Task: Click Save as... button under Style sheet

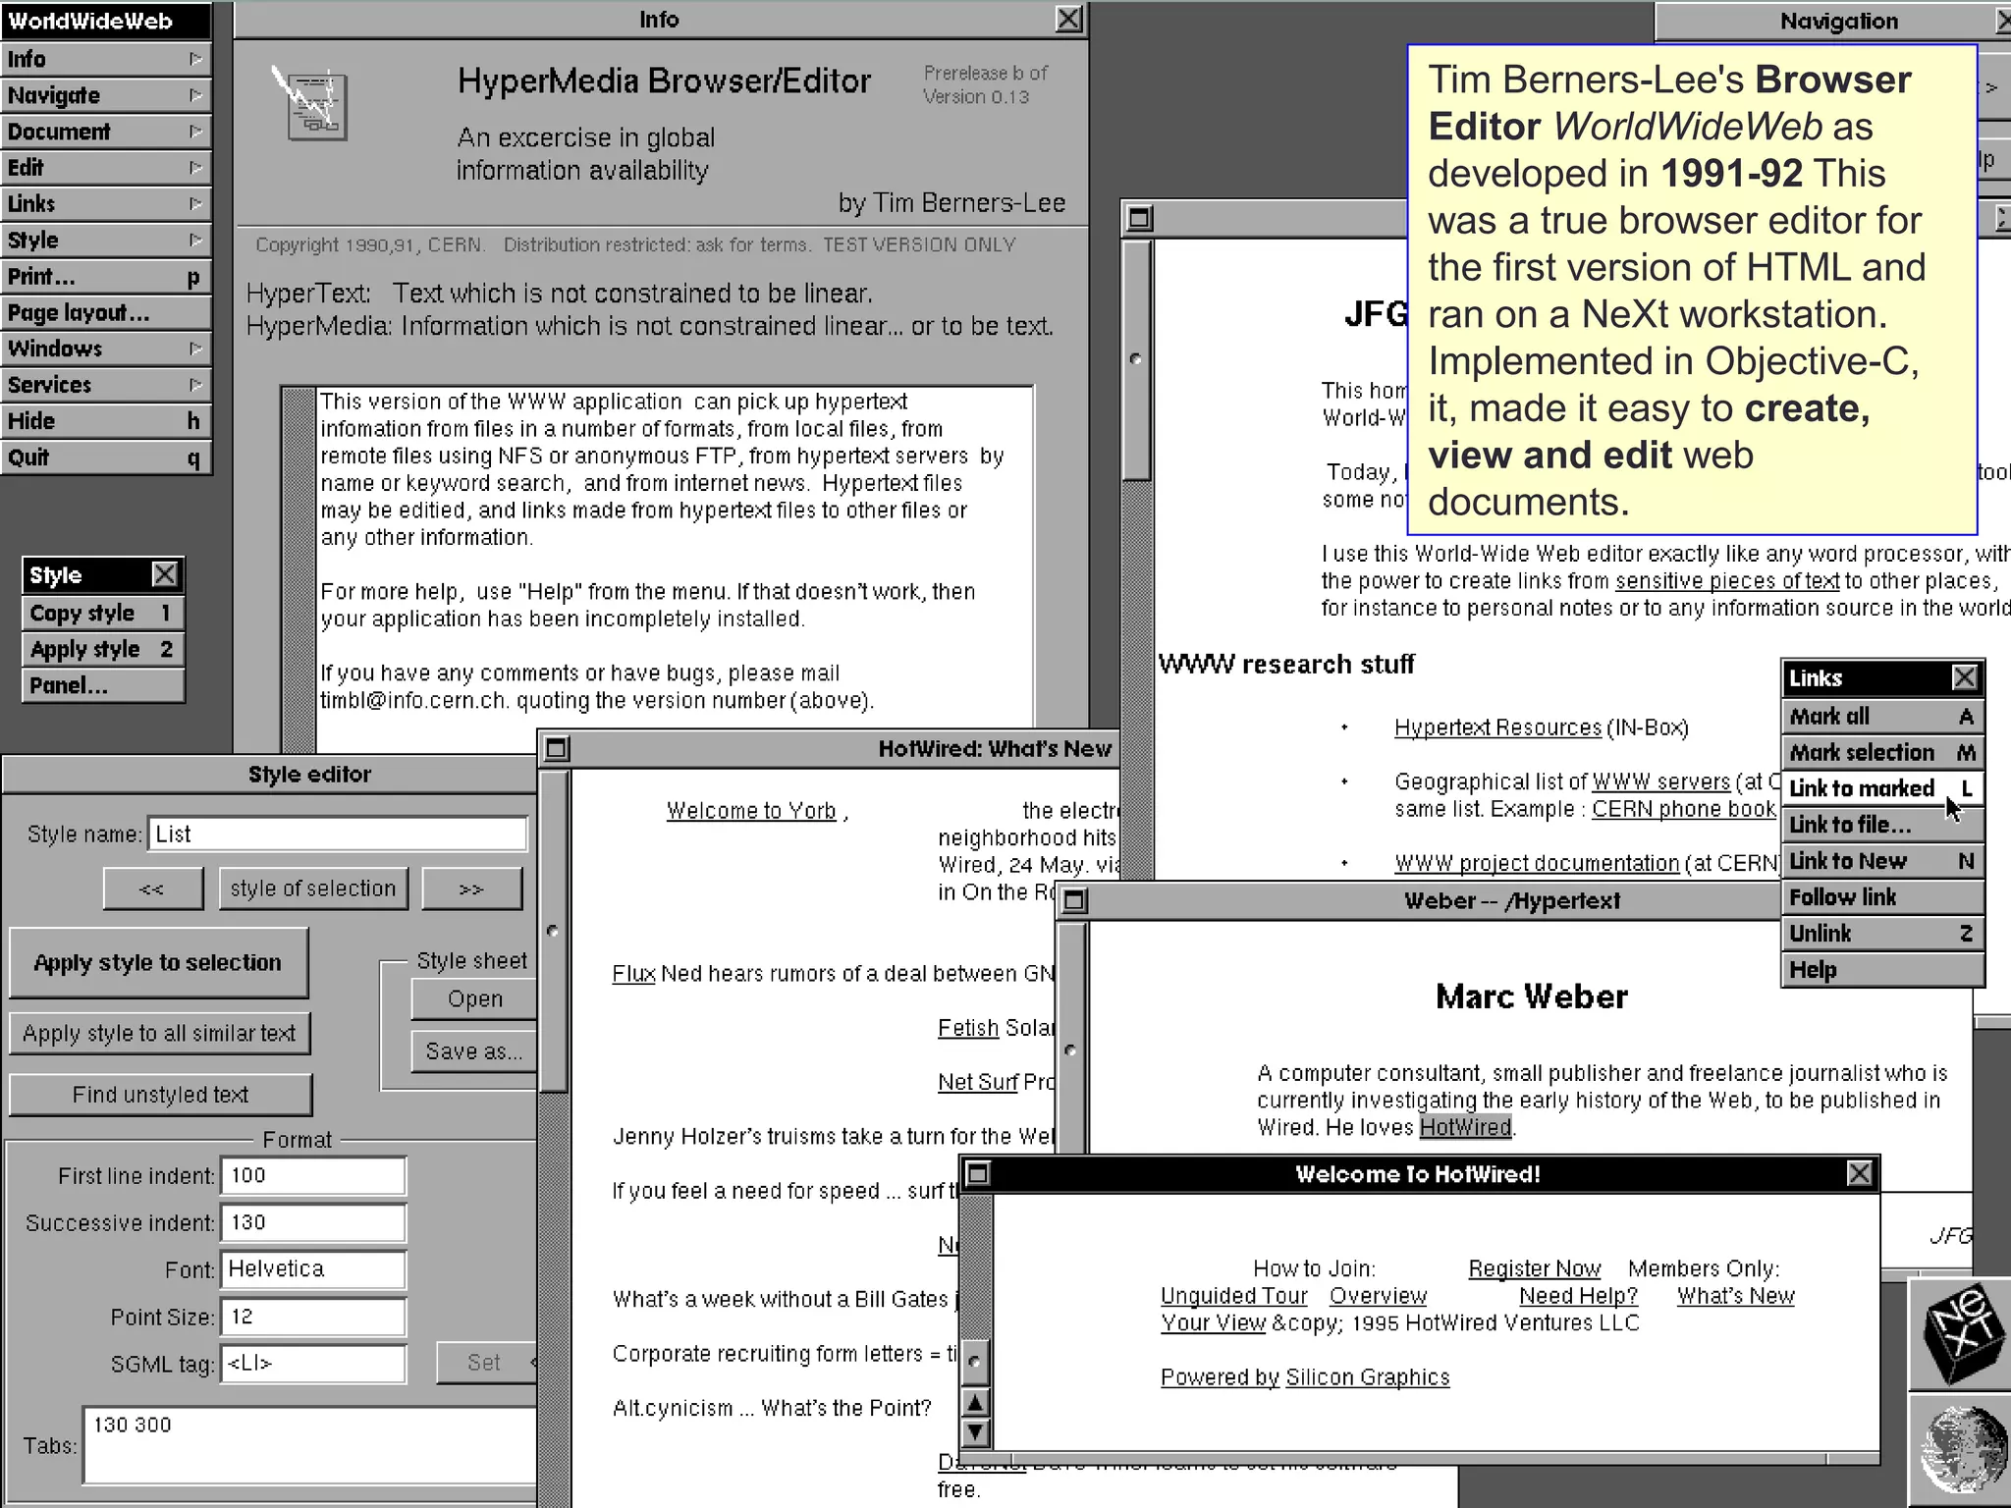Action: [x=474, y=1051]
